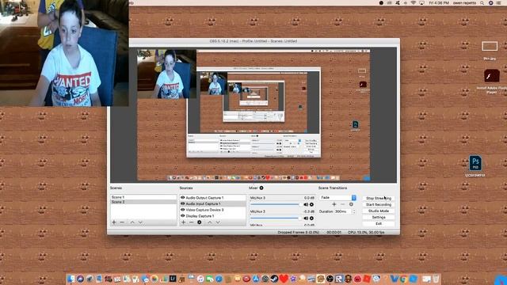
Task: Open Wi-Fi menu in menu bar
Action: click(414, 2)
